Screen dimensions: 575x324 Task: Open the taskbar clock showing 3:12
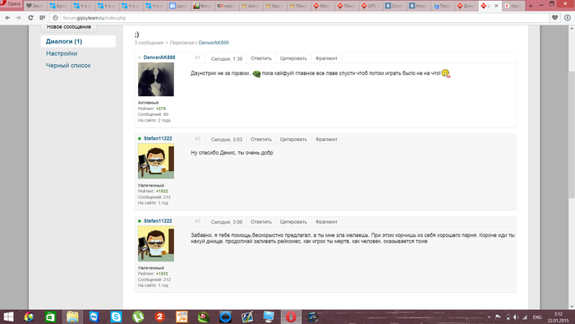(558, 317)
